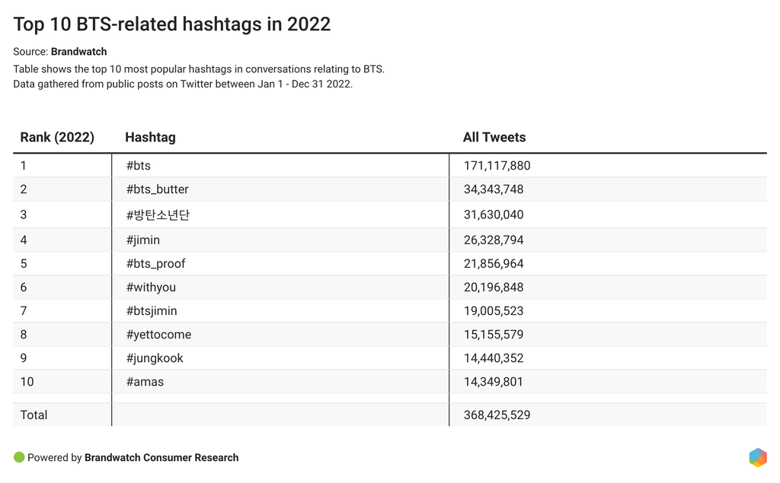Click the #amas hashtag cell
The image size is (780, 483).
[145, 382]
